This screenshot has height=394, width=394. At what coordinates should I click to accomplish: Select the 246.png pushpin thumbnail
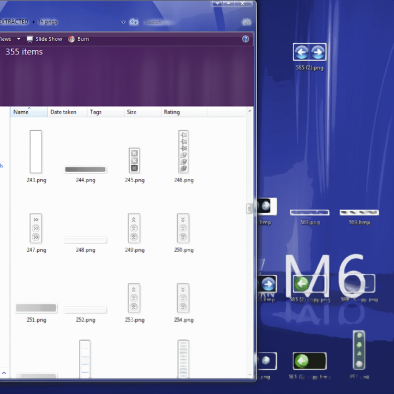point(183,152)
